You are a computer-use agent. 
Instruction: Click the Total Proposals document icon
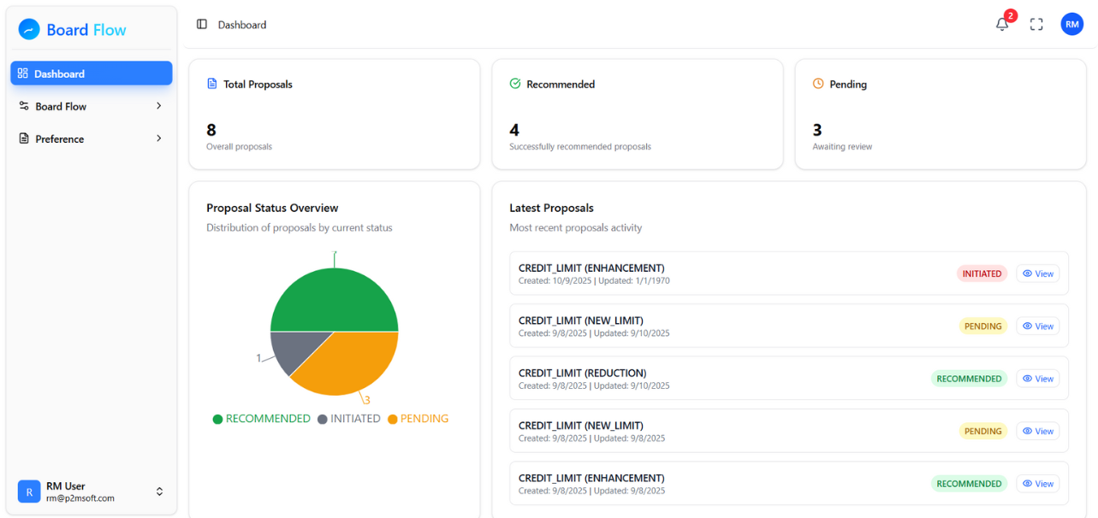212,84
